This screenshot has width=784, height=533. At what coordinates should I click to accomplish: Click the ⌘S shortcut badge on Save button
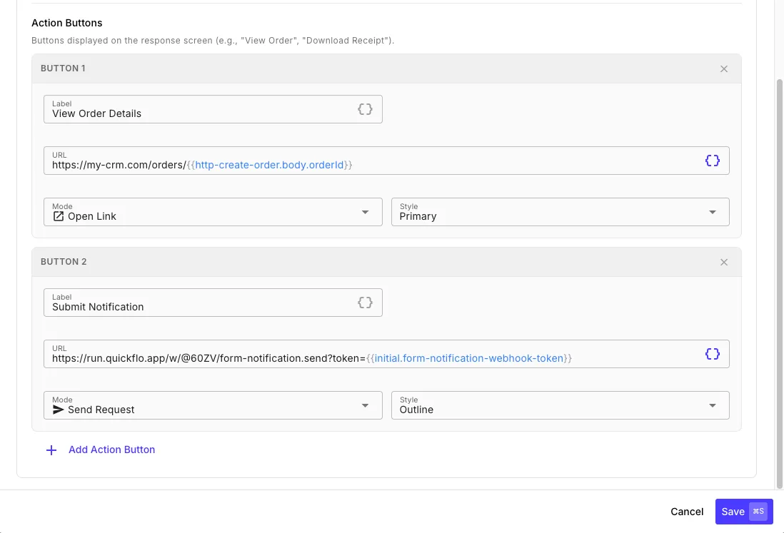(759, 511)
